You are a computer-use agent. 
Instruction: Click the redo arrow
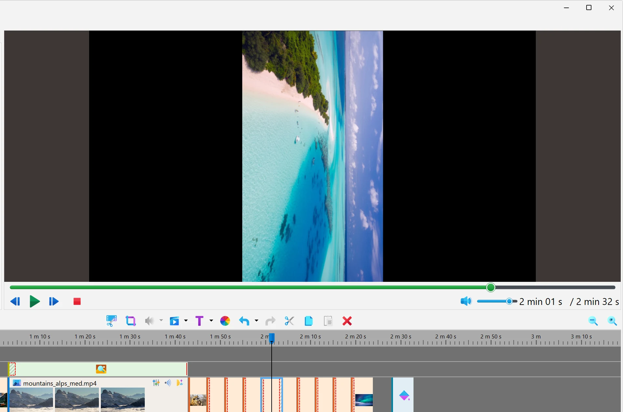(x=270, y=321)
